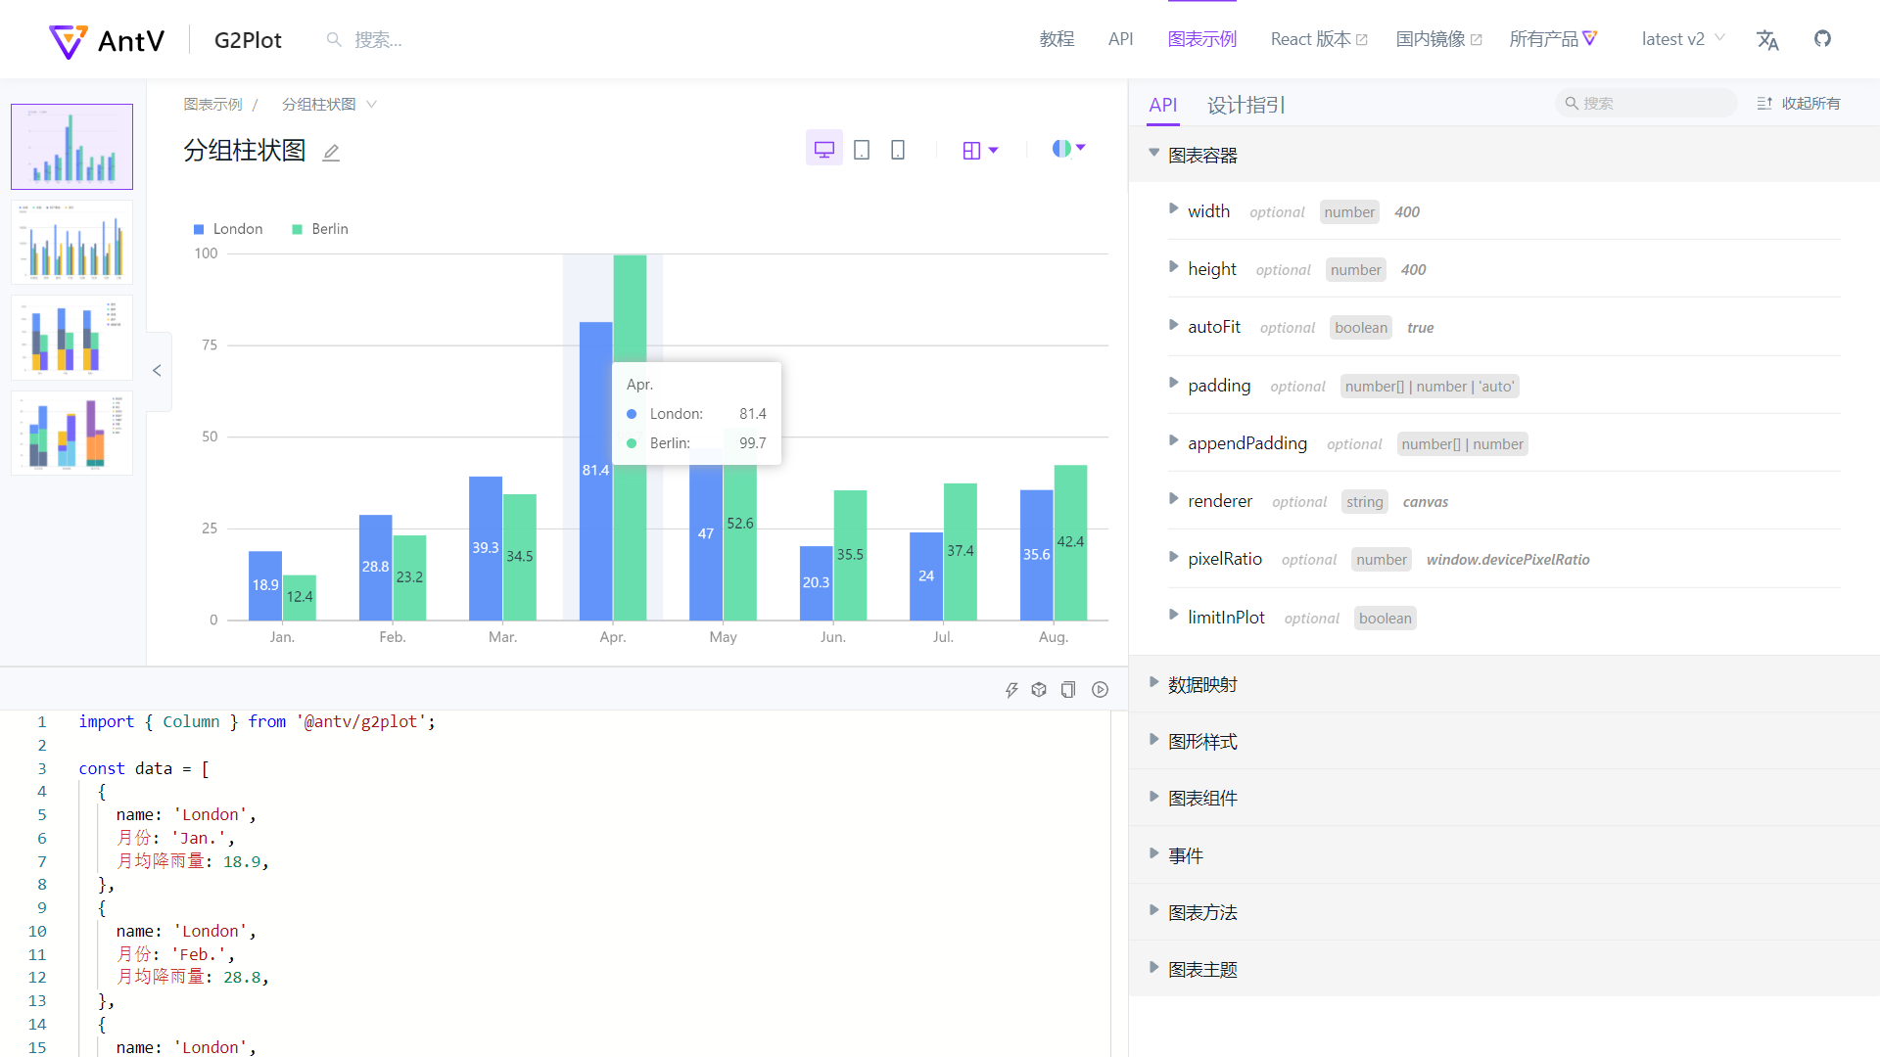Open the layout split dropdown

coord(980,150)
